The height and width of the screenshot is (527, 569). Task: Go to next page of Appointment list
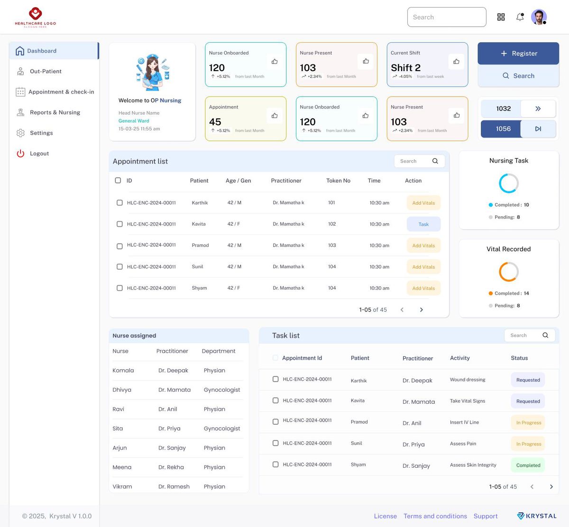point(421,309)
